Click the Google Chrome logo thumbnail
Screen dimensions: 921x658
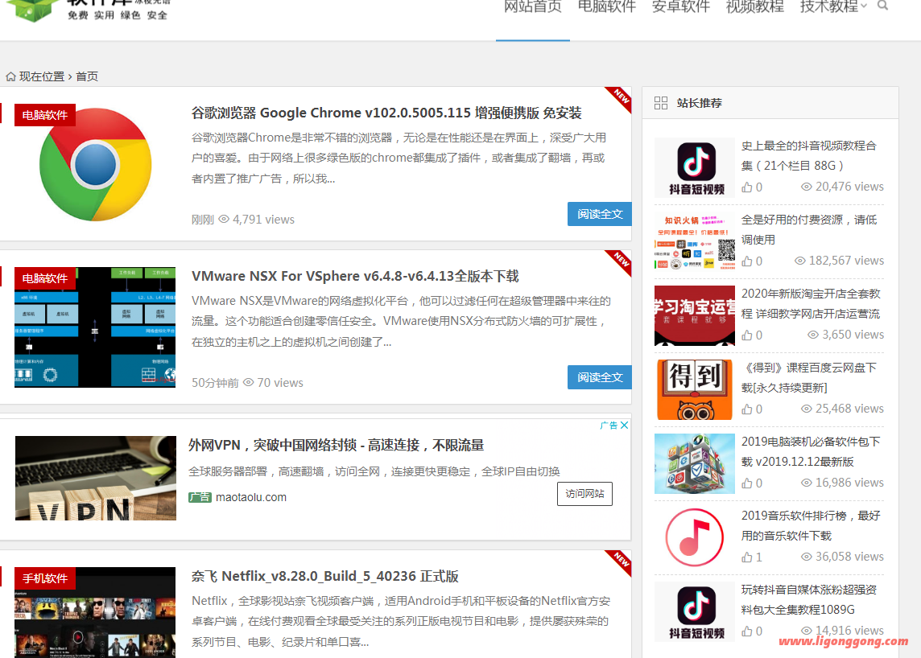[95, 164]
